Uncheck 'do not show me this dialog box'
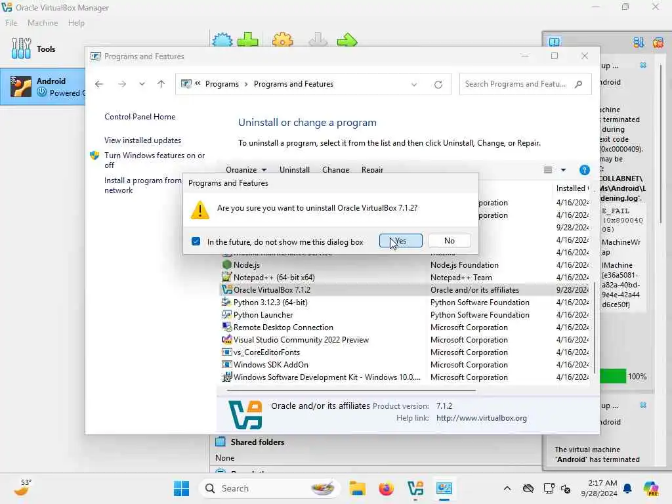The height and width of the screenshot is (504, 672). (x=196, y=241)
